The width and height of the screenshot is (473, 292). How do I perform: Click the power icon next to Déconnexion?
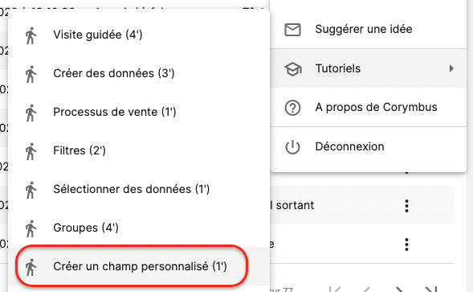(x=292, y=147)
